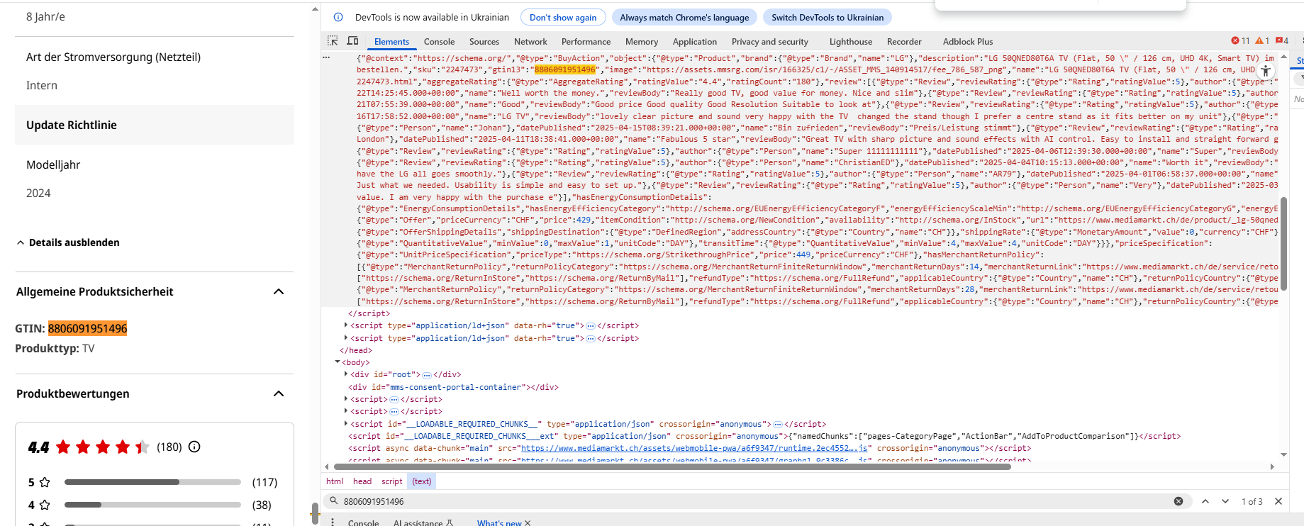Open the Performance tab
Screen dimensions: 1304x526
586,42
